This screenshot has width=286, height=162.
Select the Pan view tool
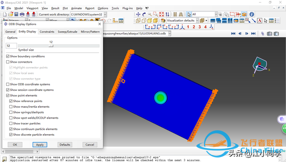click(x=138, y=14)
